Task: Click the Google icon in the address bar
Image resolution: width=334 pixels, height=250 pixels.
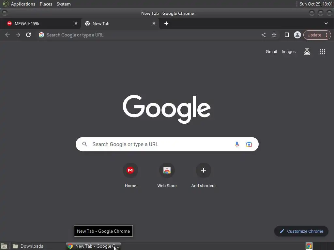Action: click(x=41, y=35)
